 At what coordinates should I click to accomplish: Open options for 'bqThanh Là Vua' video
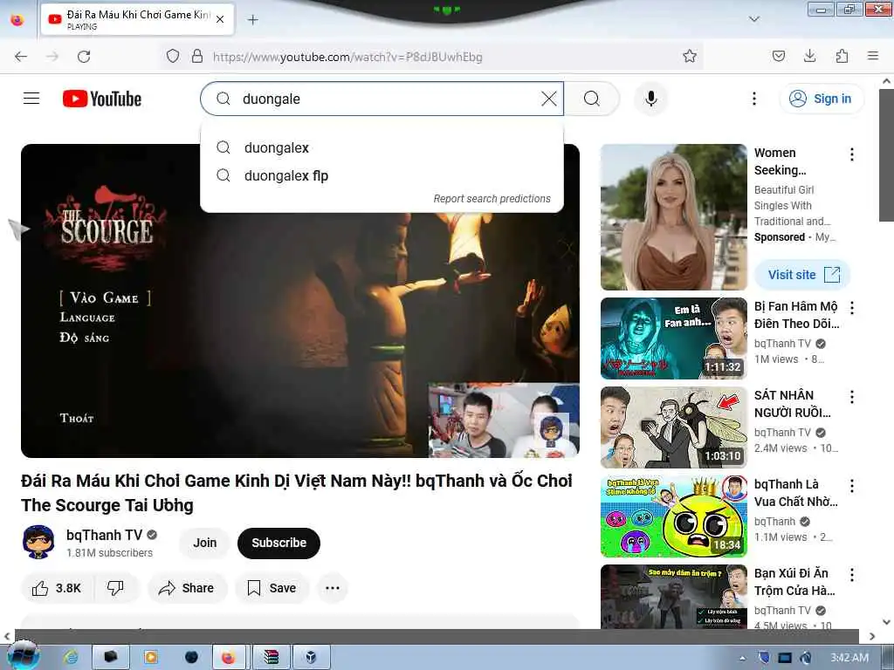click(x=851, y=486)
